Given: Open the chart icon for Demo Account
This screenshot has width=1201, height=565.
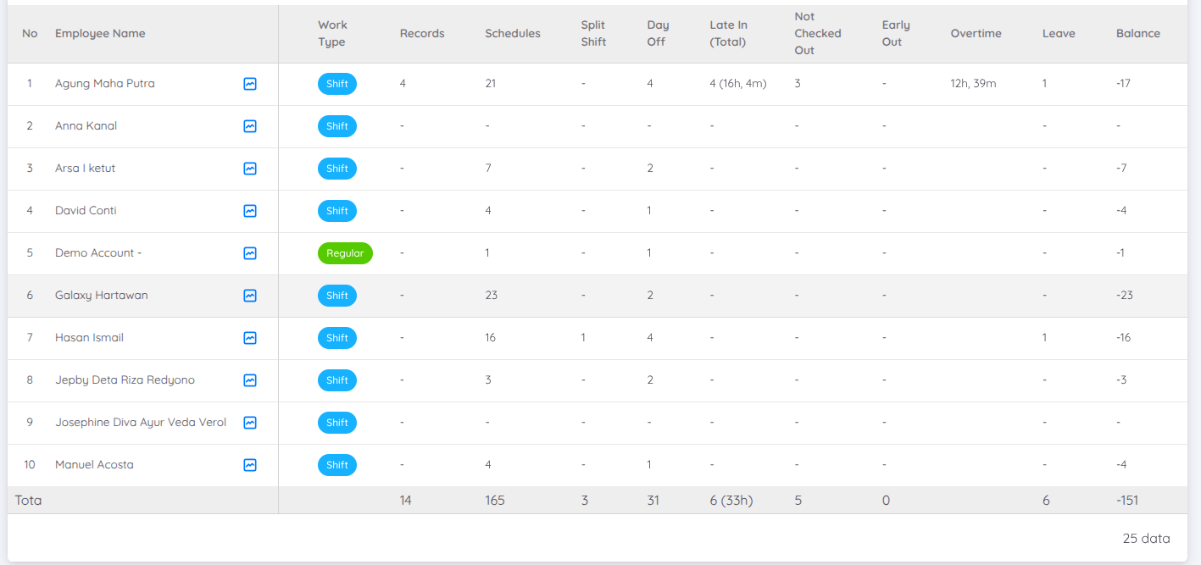Looking at the screenshot, I should pos(249,253).
